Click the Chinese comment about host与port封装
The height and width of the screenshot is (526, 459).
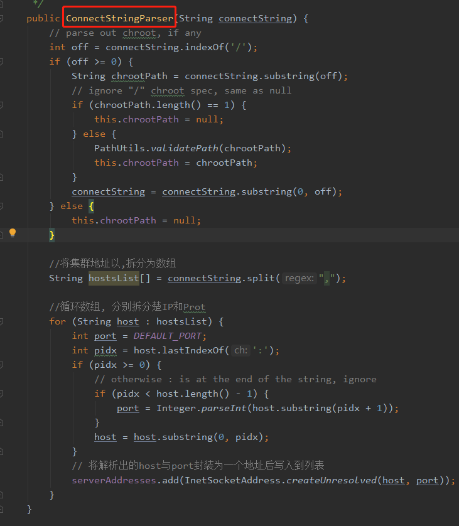(198, 466)
